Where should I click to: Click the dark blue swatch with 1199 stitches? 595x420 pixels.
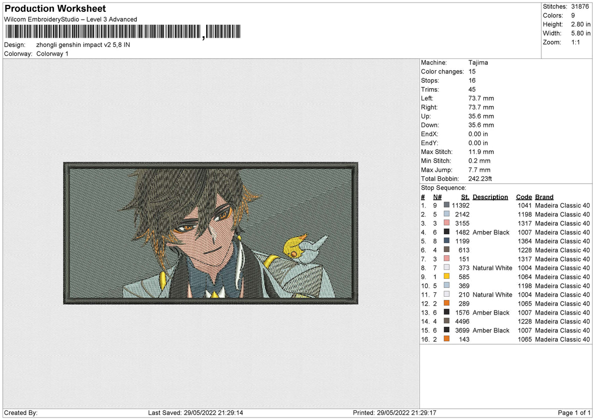coord(447,241)
